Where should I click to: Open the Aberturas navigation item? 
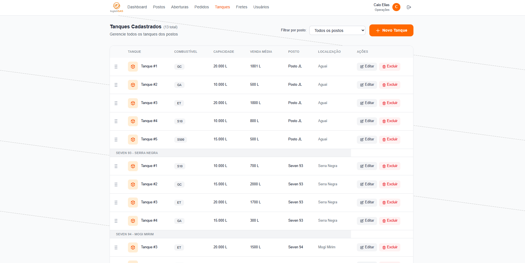point(180,7)
